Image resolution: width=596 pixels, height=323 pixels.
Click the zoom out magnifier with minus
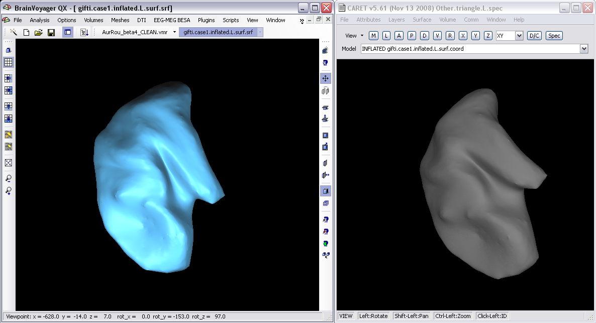point(9,179)
